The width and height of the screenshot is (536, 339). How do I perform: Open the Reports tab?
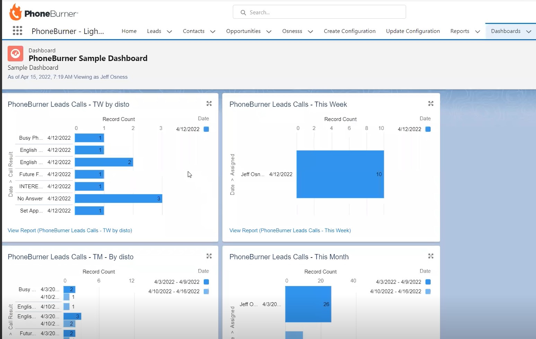[x=460, y=31]
